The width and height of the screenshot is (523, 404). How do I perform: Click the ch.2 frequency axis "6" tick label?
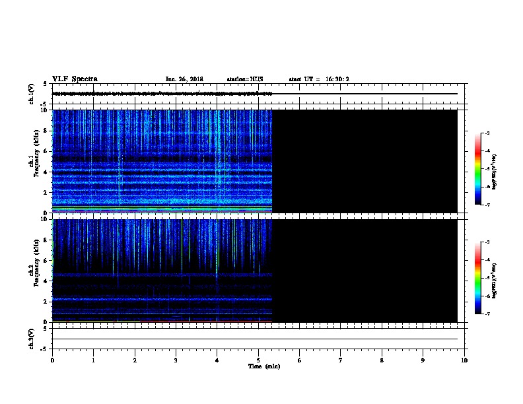46,261
